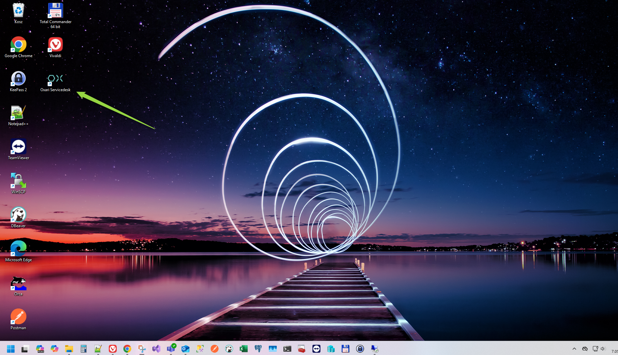This screenshot has width=618, height=355.
Task: Select the Microsoft Edge desktop shortcut
Action: (19, 251)
